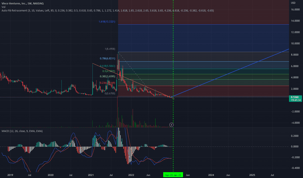Click the -0.4000 MACD axis label
Viewport: 303px width, 178px height.
click(295, 168)
